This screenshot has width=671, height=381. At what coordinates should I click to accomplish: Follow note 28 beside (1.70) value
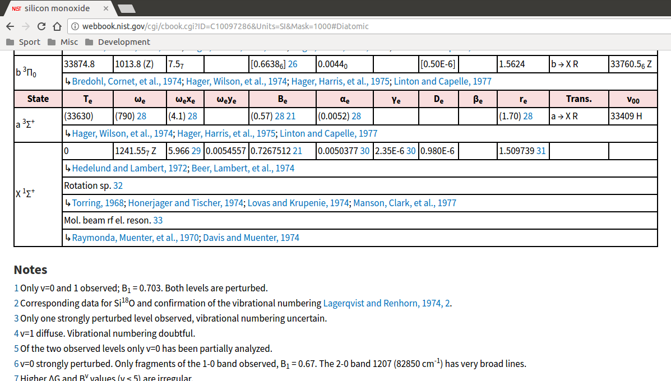528,116
